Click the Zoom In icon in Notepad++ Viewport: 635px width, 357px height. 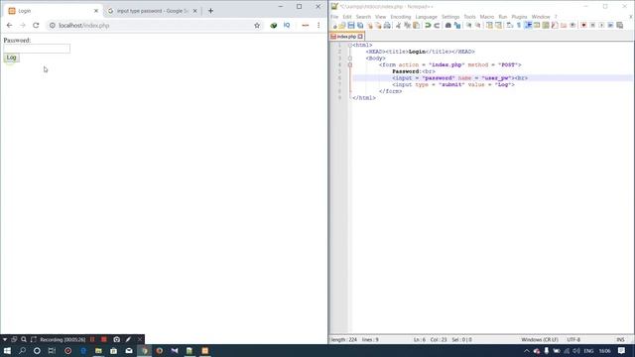coord(468,26)
